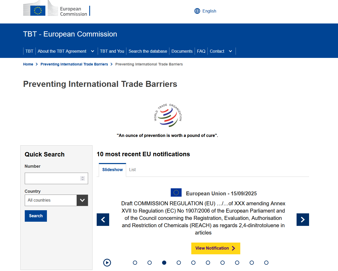Screen dimensions: 338x271
Task: Open TBT and You menu item
Action: tap(112, 51)
